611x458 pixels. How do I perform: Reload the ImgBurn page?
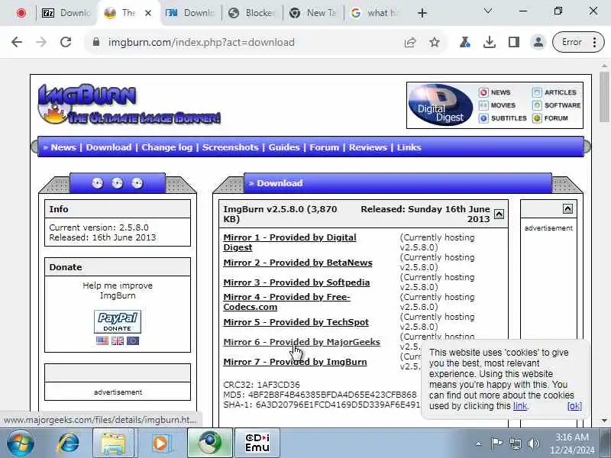pos(66,42)
